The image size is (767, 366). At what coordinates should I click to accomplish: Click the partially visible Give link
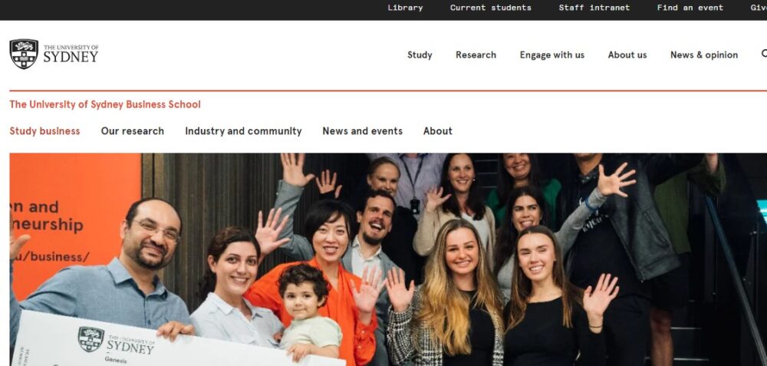coord(759,8)
